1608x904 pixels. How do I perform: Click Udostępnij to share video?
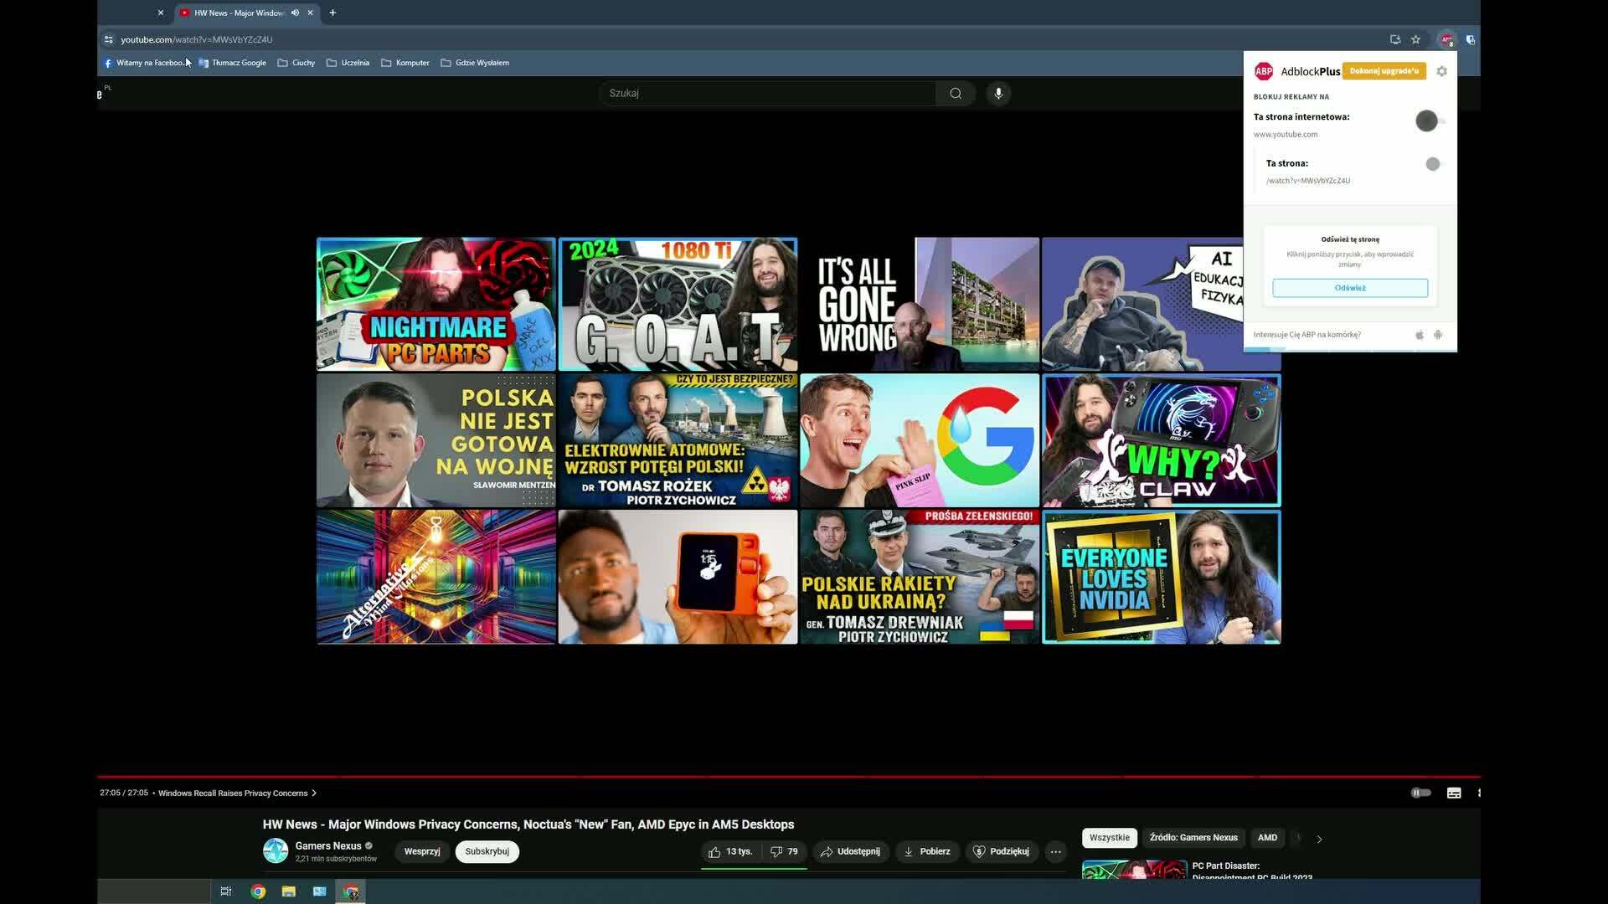pyautogui.click(x=851, y=851)
